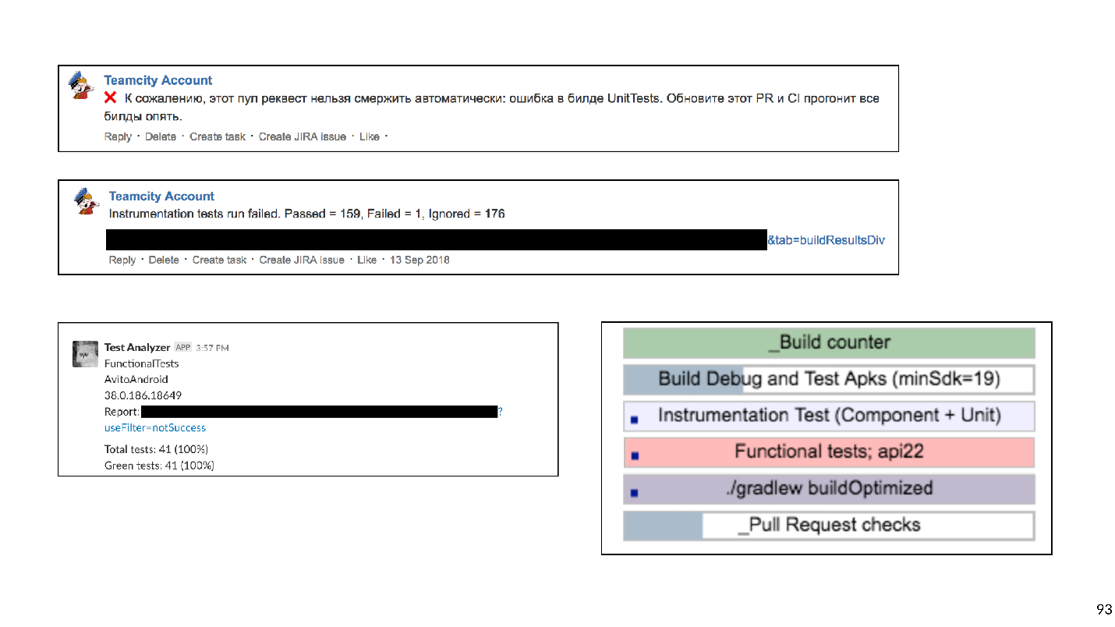Open the Teamcity Account name in the second comment
This screenshot has height=627, width=1115.
point(161,197)
